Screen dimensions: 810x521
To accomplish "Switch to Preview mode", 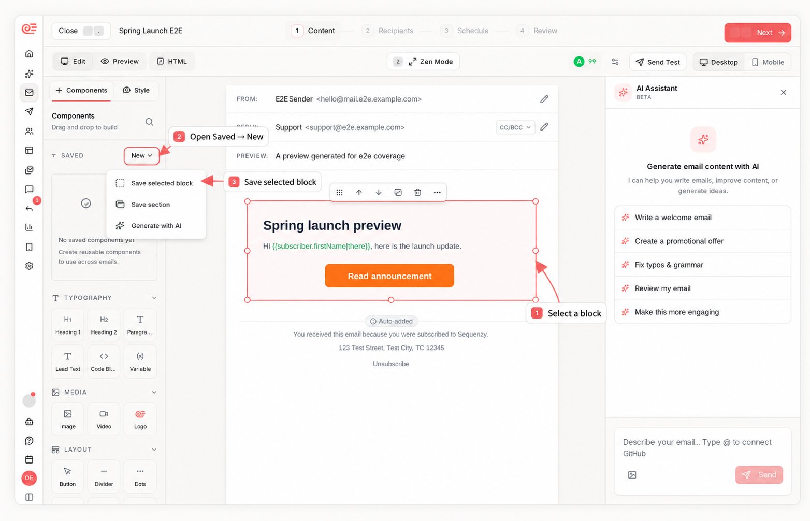I will [x=120, y=61].
